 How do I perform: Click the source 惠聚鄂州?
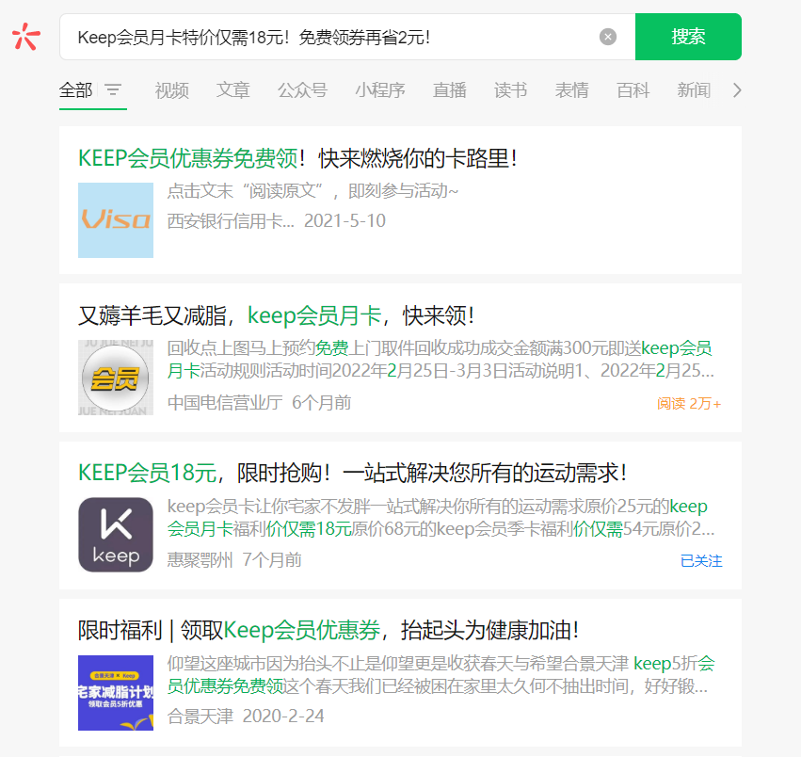(x=200, y=560)
